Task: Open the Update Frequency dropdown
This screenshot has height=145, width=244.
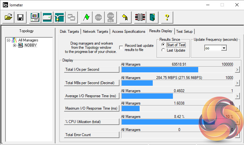Action: point(224,48)
